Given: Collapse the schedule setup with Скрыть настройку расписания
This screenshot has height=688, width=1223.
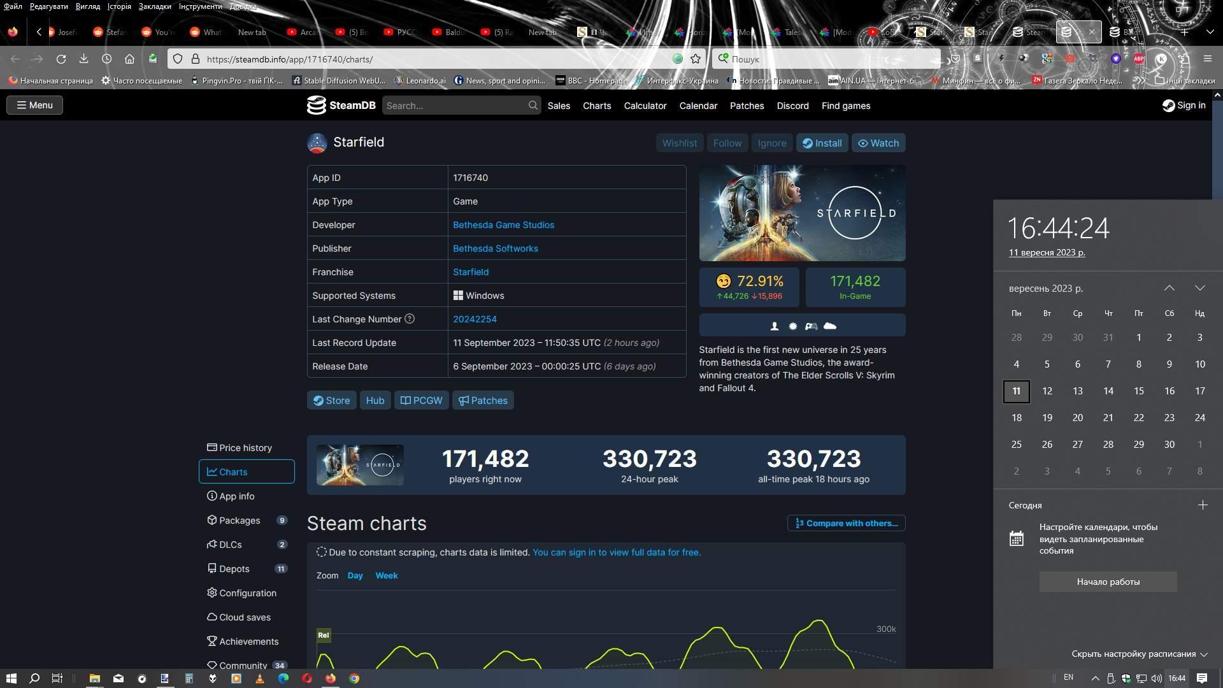Looking at the screenshot, I should pos(1140,654).
